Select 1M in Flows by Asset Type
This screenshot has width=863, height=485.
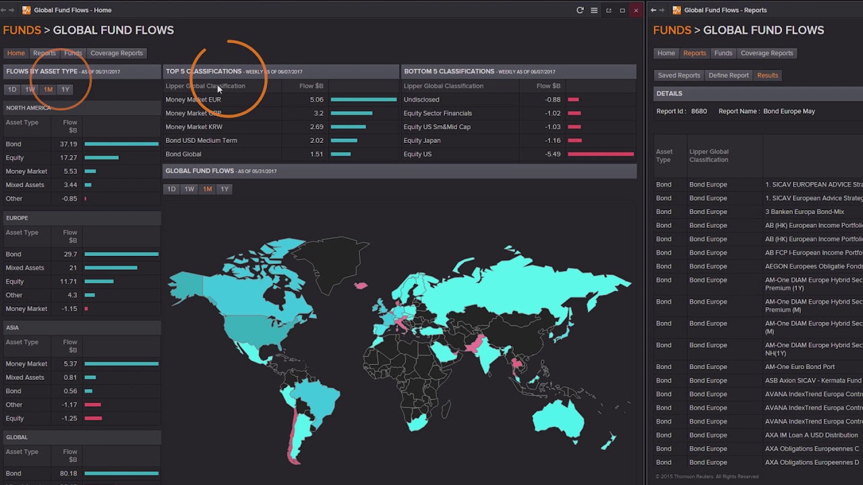click(x=48, y=89)
